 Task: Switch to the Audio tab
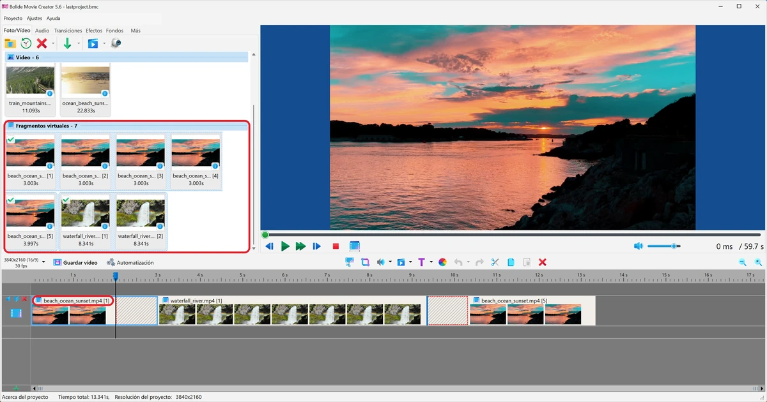[x=42, y=30]
